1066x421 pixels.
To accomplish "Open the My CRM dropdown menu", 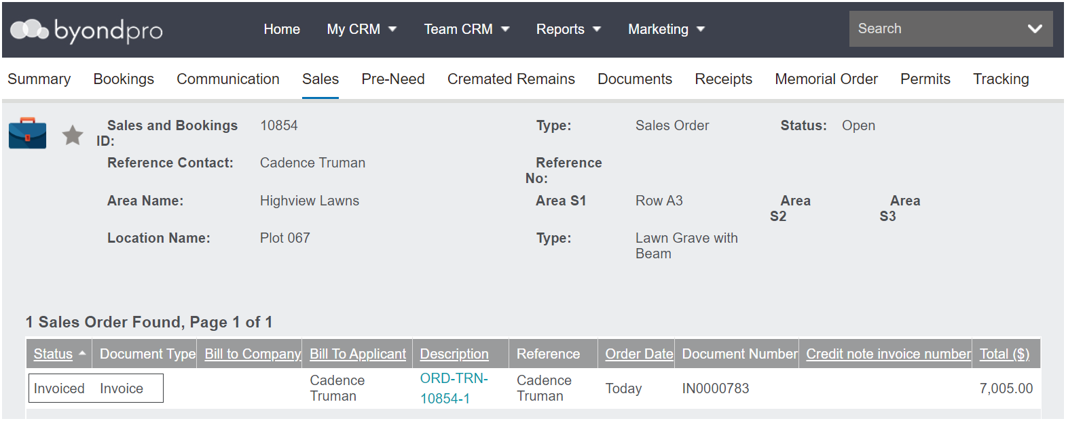I will coord(361,29).
